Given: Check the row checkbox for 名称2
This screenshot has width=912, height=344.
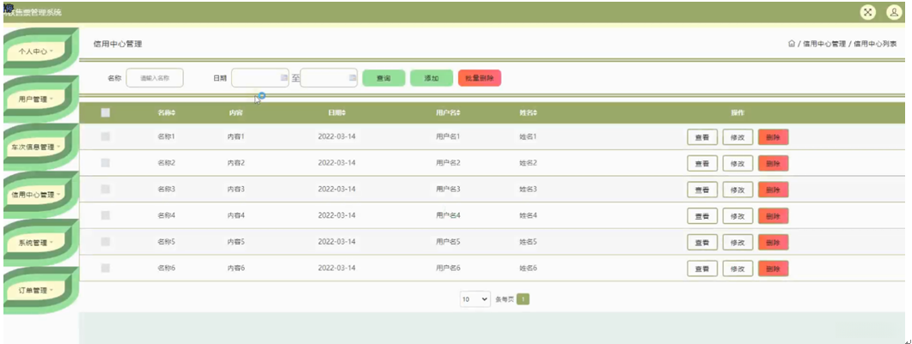Looking at the screenshot, I should [105, 163].
